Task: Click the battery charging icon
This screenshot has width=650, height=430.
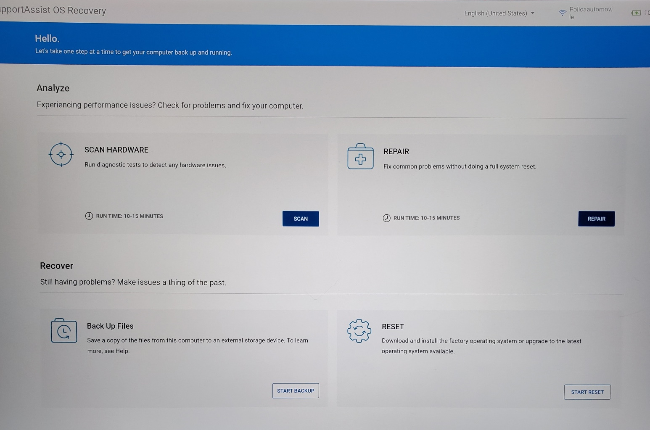Action: point(636,13)
